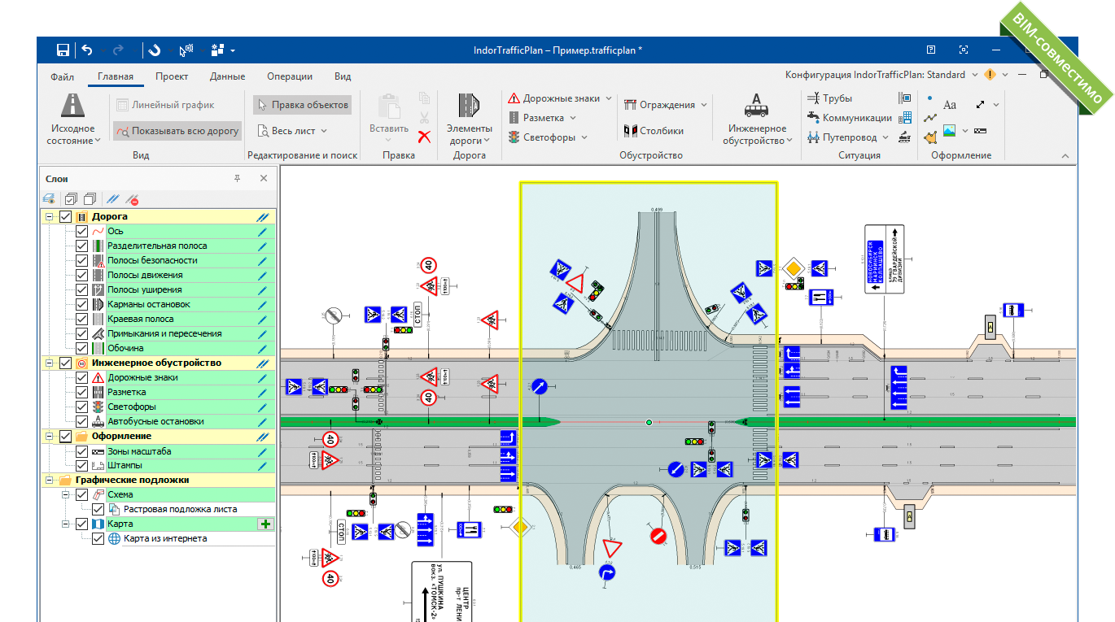Select the point drawing tool in Оформление
This screenshot has width=1115, height=622.
tap(930, 98)
